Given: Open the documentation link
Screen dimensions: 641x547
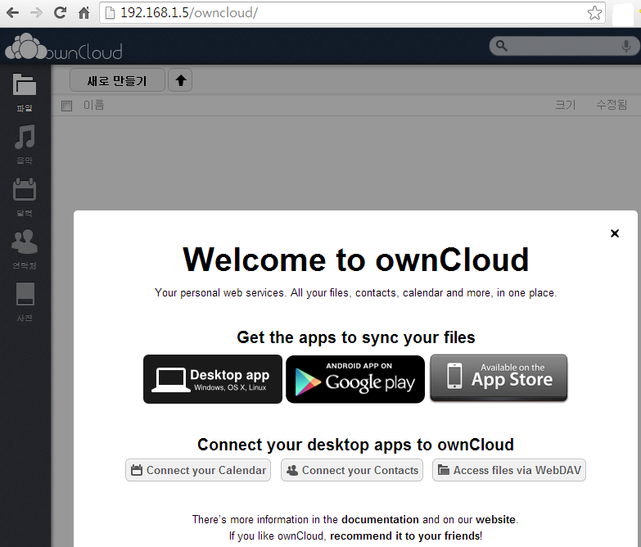Looking at the screenshot, I should point(380,519).
